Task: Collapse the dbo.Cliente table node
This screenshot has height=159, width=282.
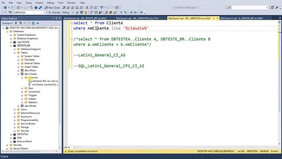Action: click(x=19, y=74)
